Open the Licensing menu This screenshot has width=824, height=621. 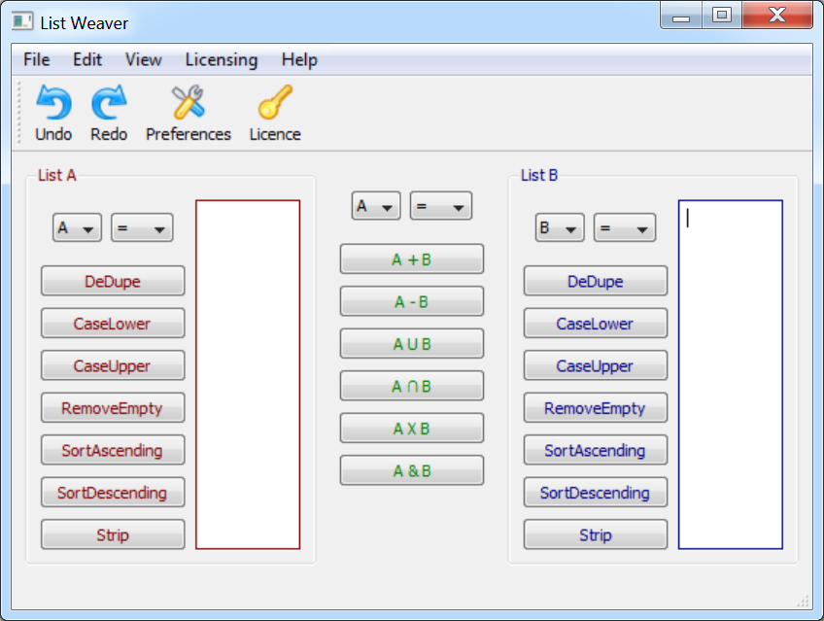(x=222, y=60)
